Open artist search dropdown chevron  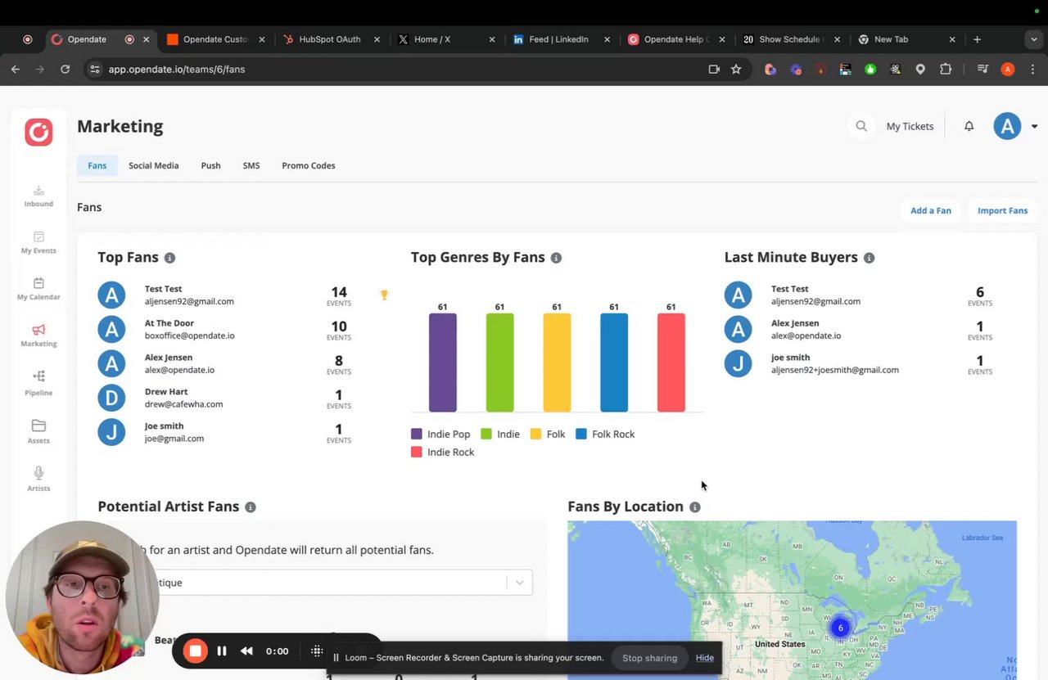tap(519, 583)
